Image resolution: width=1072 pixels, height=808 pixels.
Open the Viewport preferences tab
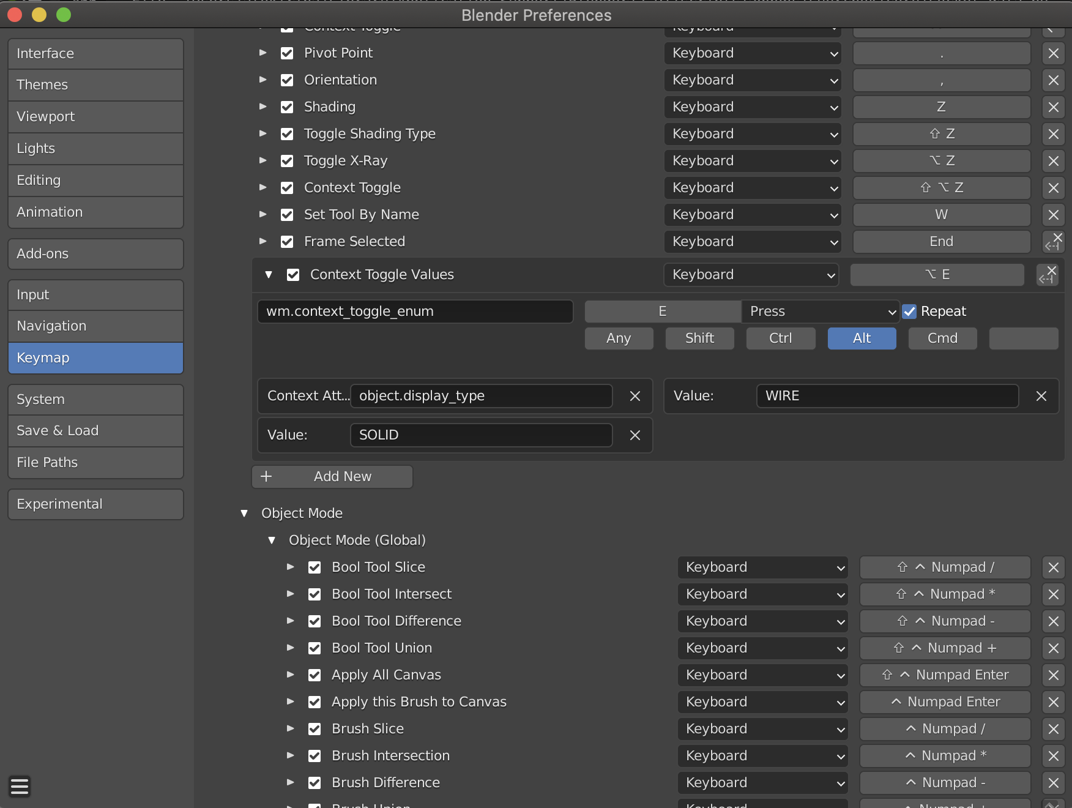95,117
